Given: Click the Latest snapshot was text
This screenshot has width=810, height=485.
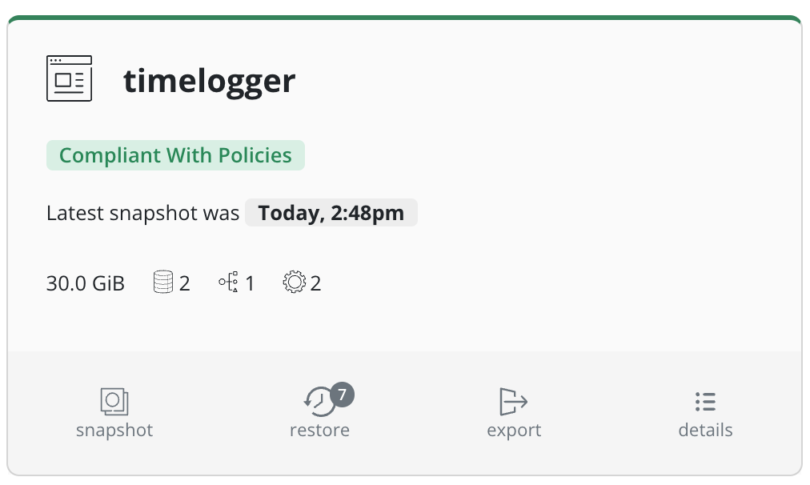Looking at the screenshot, I should pos(142,214).
